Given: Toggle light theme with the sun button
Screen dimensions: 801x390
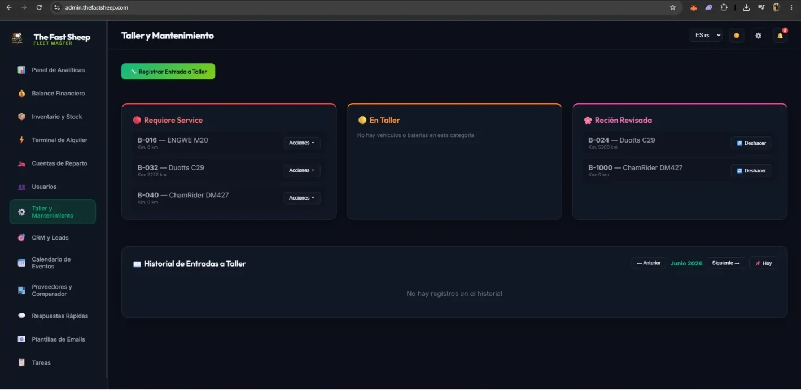Looking at the screenshot, I should tap(737, 36).
